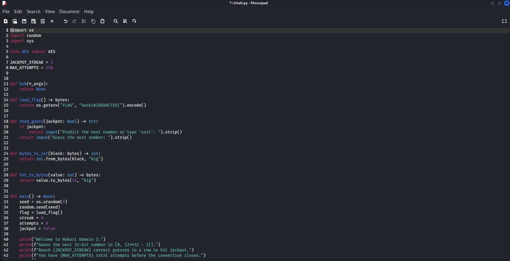This screenshot has height=261, width=510.
Task: Open the File menu
Action: [x=6, y=12]
